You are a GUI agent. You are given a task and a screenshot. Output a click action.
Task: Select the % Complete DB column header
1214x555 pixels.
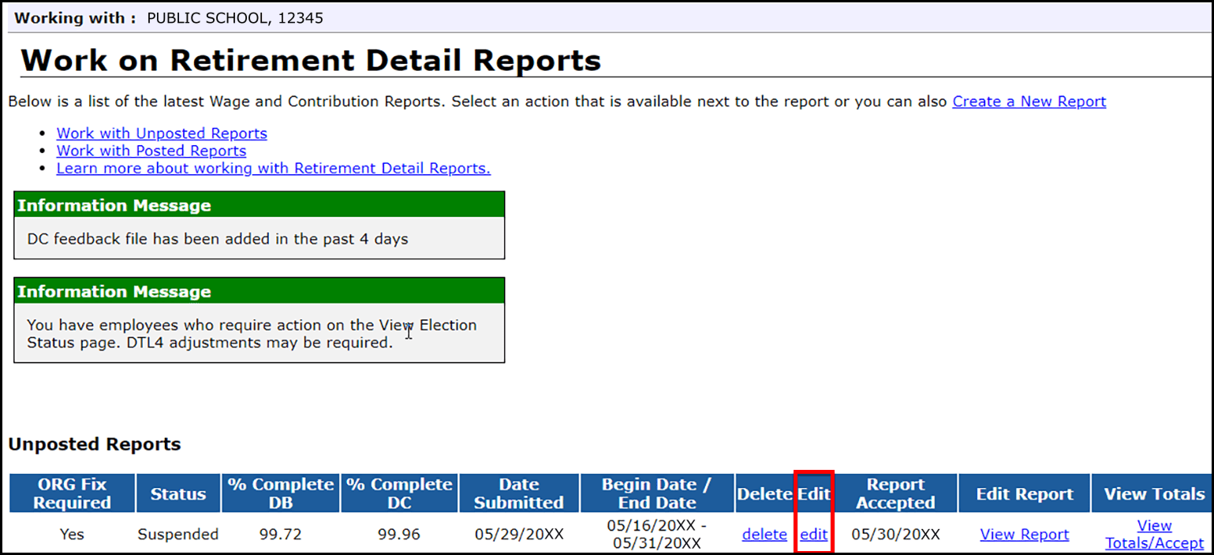tap(278, 493)
